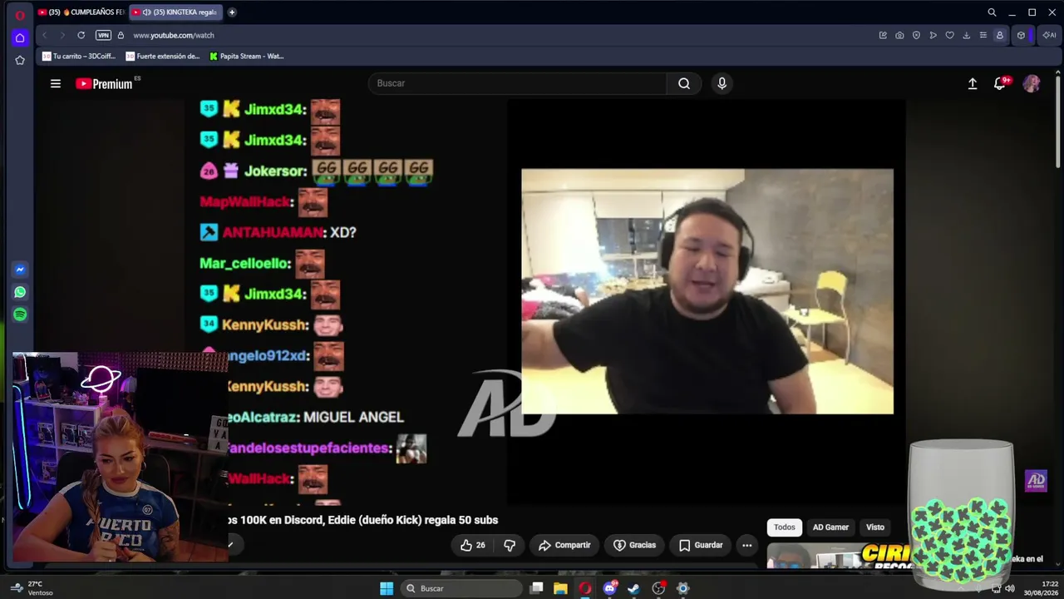1064x599 pixels.
Task: Open Discord from the taskbar
Action: [610, 588]
